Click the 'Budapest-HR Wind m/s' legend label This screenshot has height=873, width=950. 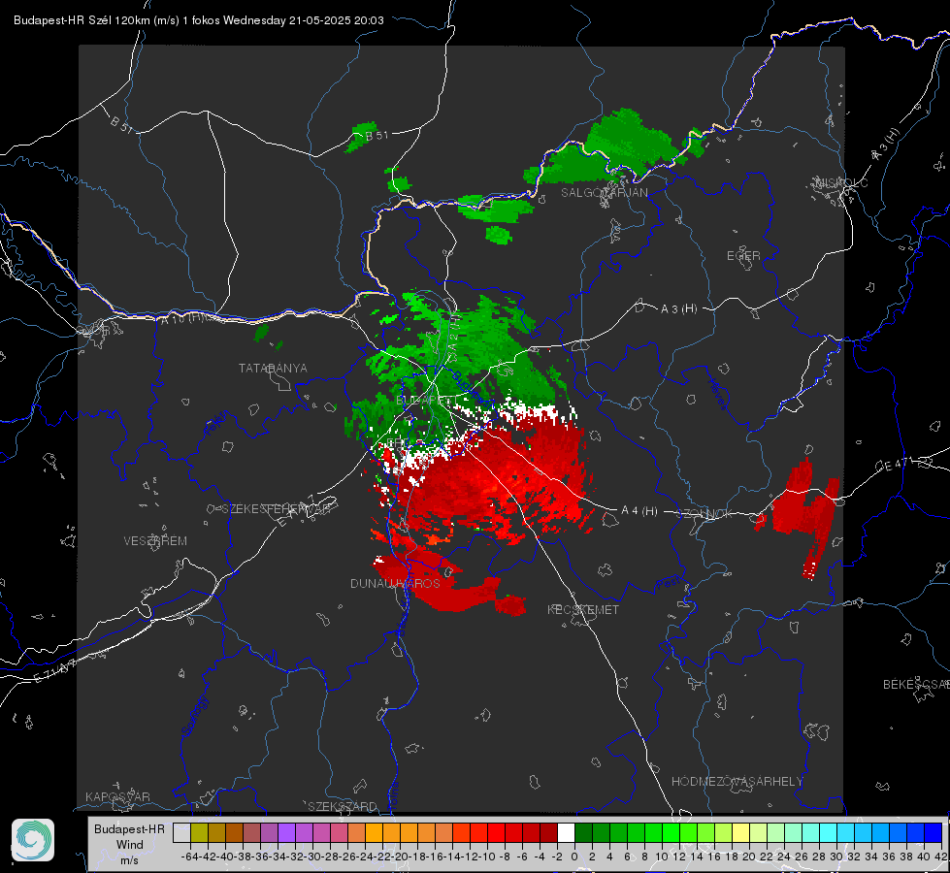pos(130,845)
